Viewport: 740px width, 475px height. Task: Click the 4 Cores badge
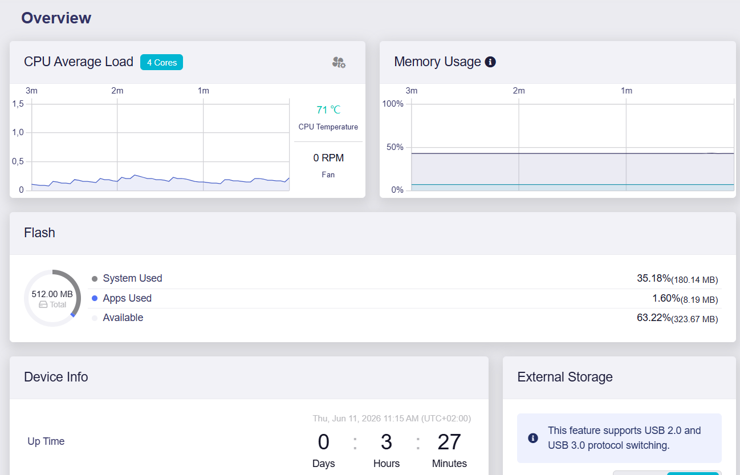pyautogui.click(x=161, y=62)
